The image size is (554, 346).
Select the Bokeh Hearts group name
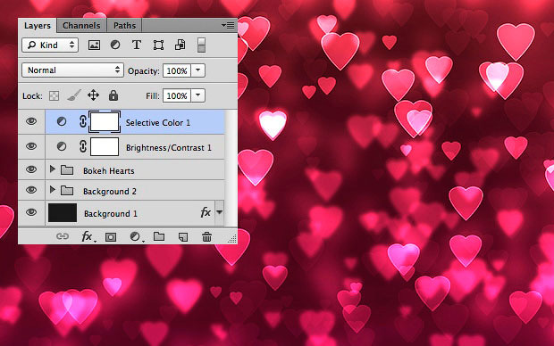click(x=109, y=171)
